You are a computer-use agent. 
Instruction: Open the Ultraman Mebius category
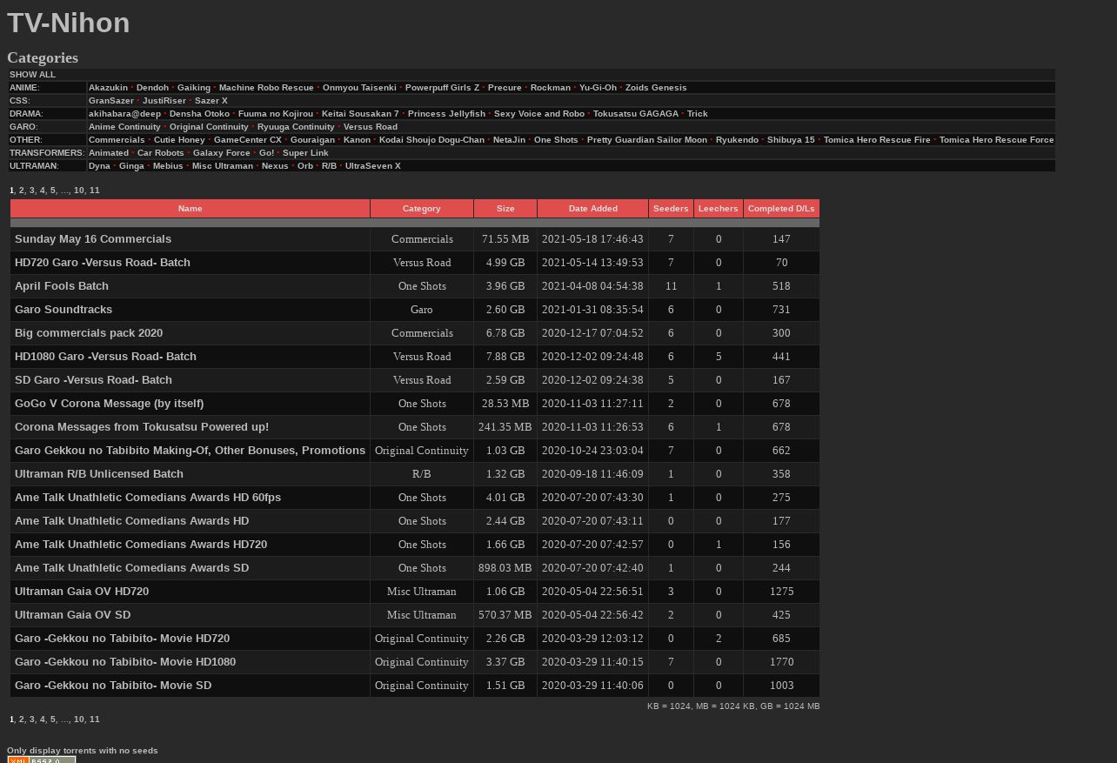point(168,166)
